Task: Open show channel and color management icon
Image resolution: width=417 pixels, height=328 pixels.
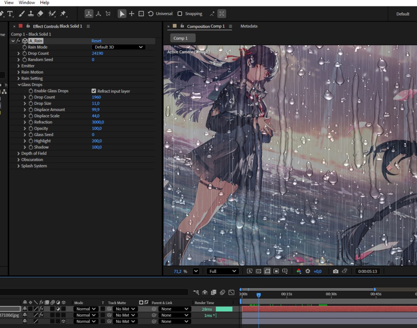Action: pos(298,271)
